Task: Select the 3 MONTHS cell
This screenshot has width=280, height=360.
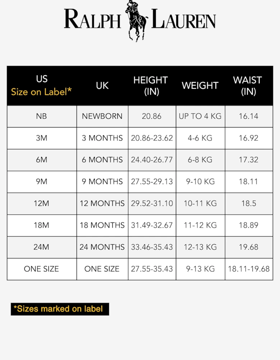Action: (x=102, y=138)
